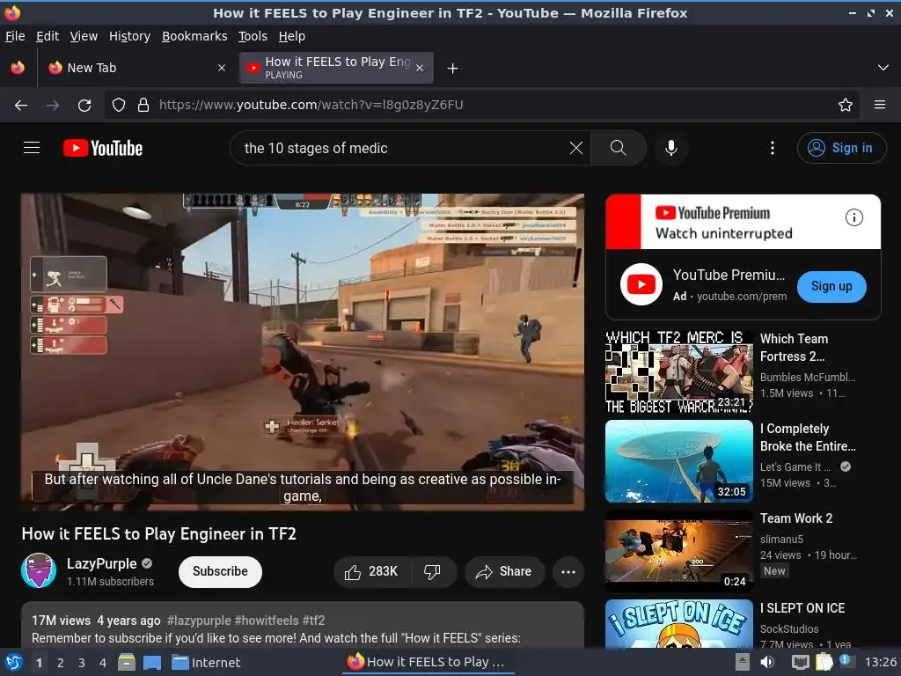Open LazyPurple channel avatar
Screen dimensions: 901x676
point(39,570)
